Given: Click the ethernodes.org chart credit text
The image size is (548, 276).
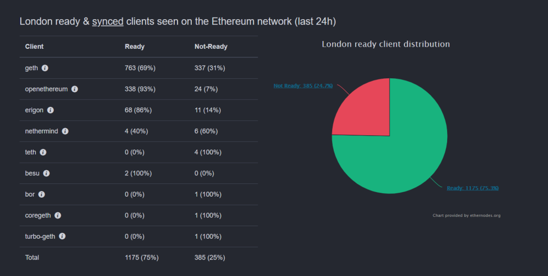Looking at the screenshot, I should tap(466, 215).
